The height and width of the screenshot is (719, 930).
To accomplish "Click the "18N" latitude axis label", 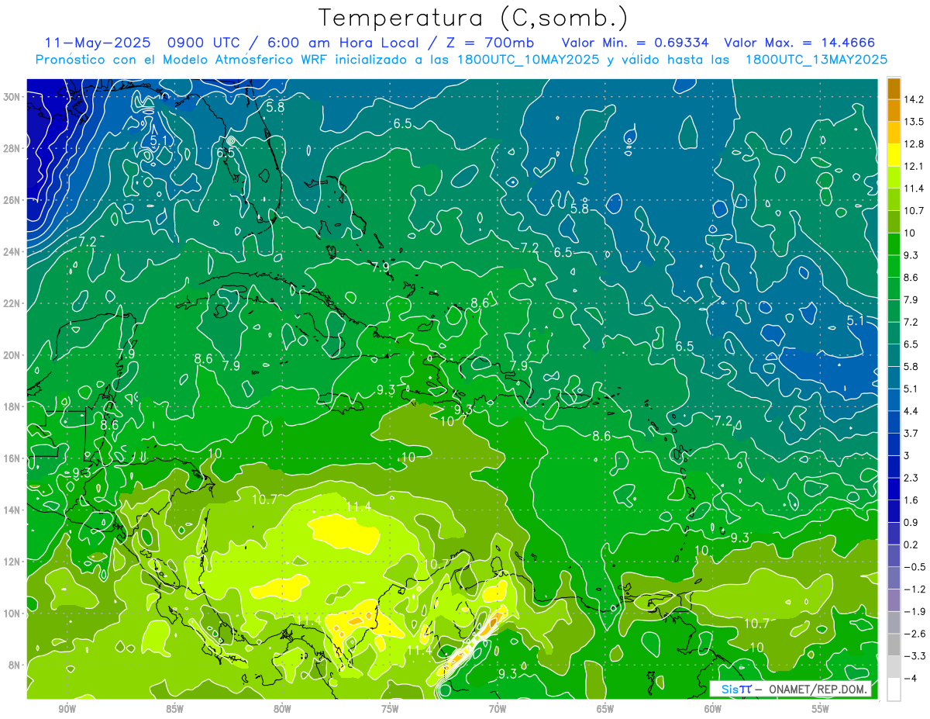I will tap(12, 406).
